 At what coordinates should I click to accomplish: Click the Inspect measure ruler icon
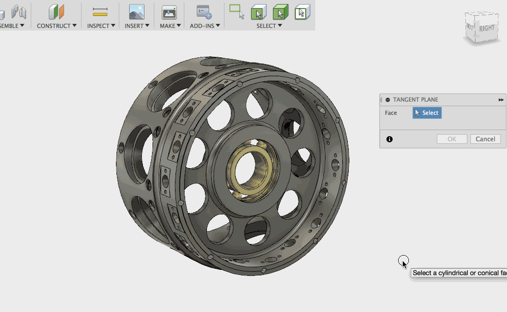tap(100, 12)
